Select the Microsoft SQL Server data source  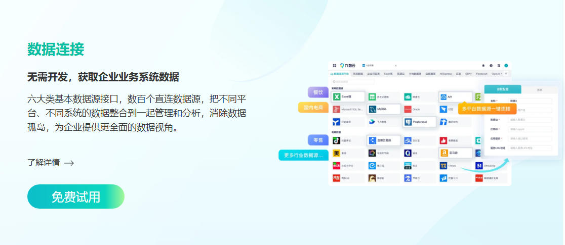pos(348,109)
